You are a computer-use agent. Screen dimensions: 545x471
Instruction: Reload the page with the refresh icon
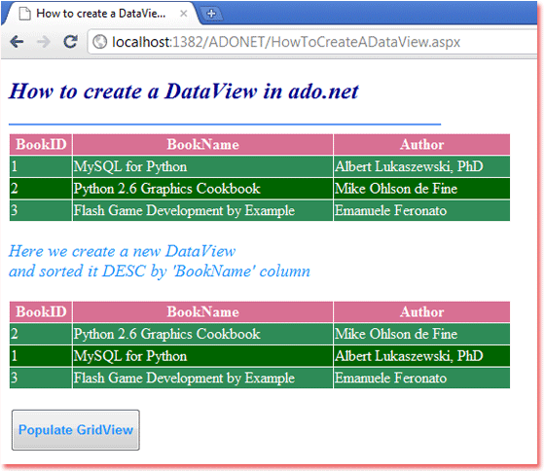coord(70,42)
